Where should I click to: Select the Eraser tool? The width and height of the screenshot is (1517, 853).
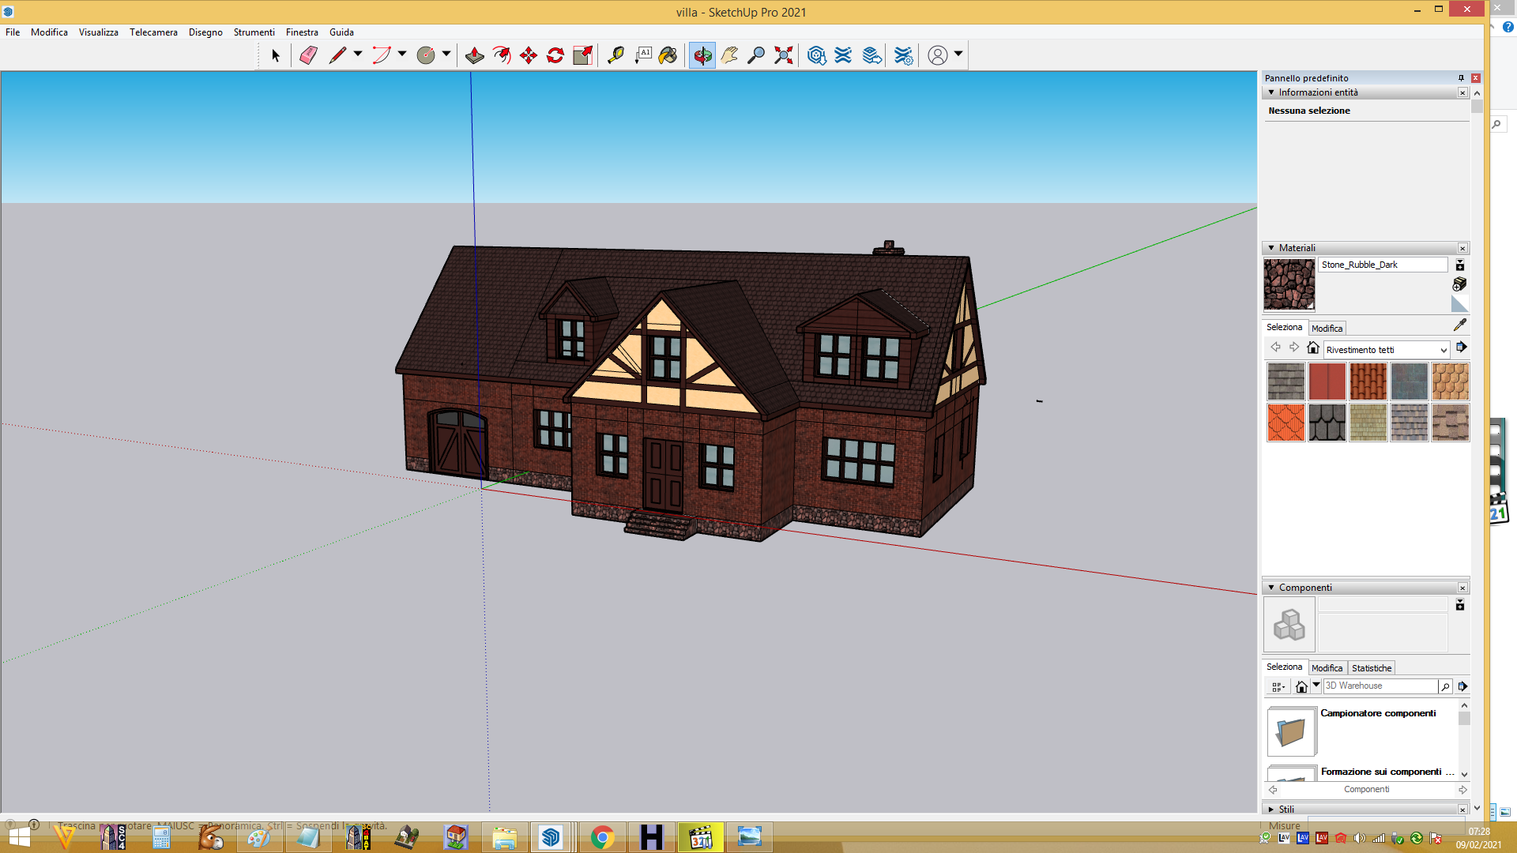point(309,55)
